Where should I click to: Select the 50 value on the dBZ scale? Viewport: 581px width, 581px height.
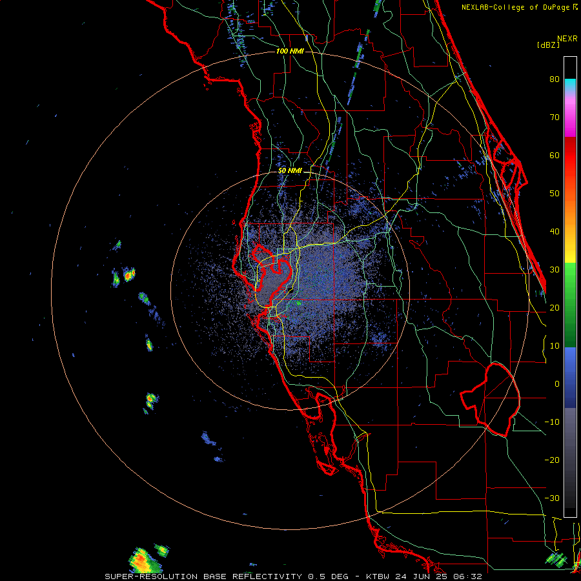pyautogui.click(x=555, y=194)
